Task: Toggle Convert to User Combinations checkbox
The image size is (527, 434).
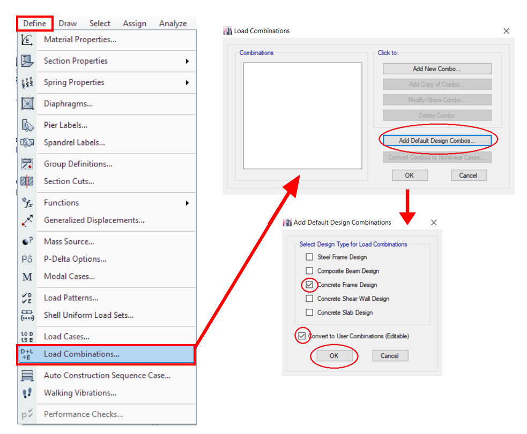Action: (302, 336)
